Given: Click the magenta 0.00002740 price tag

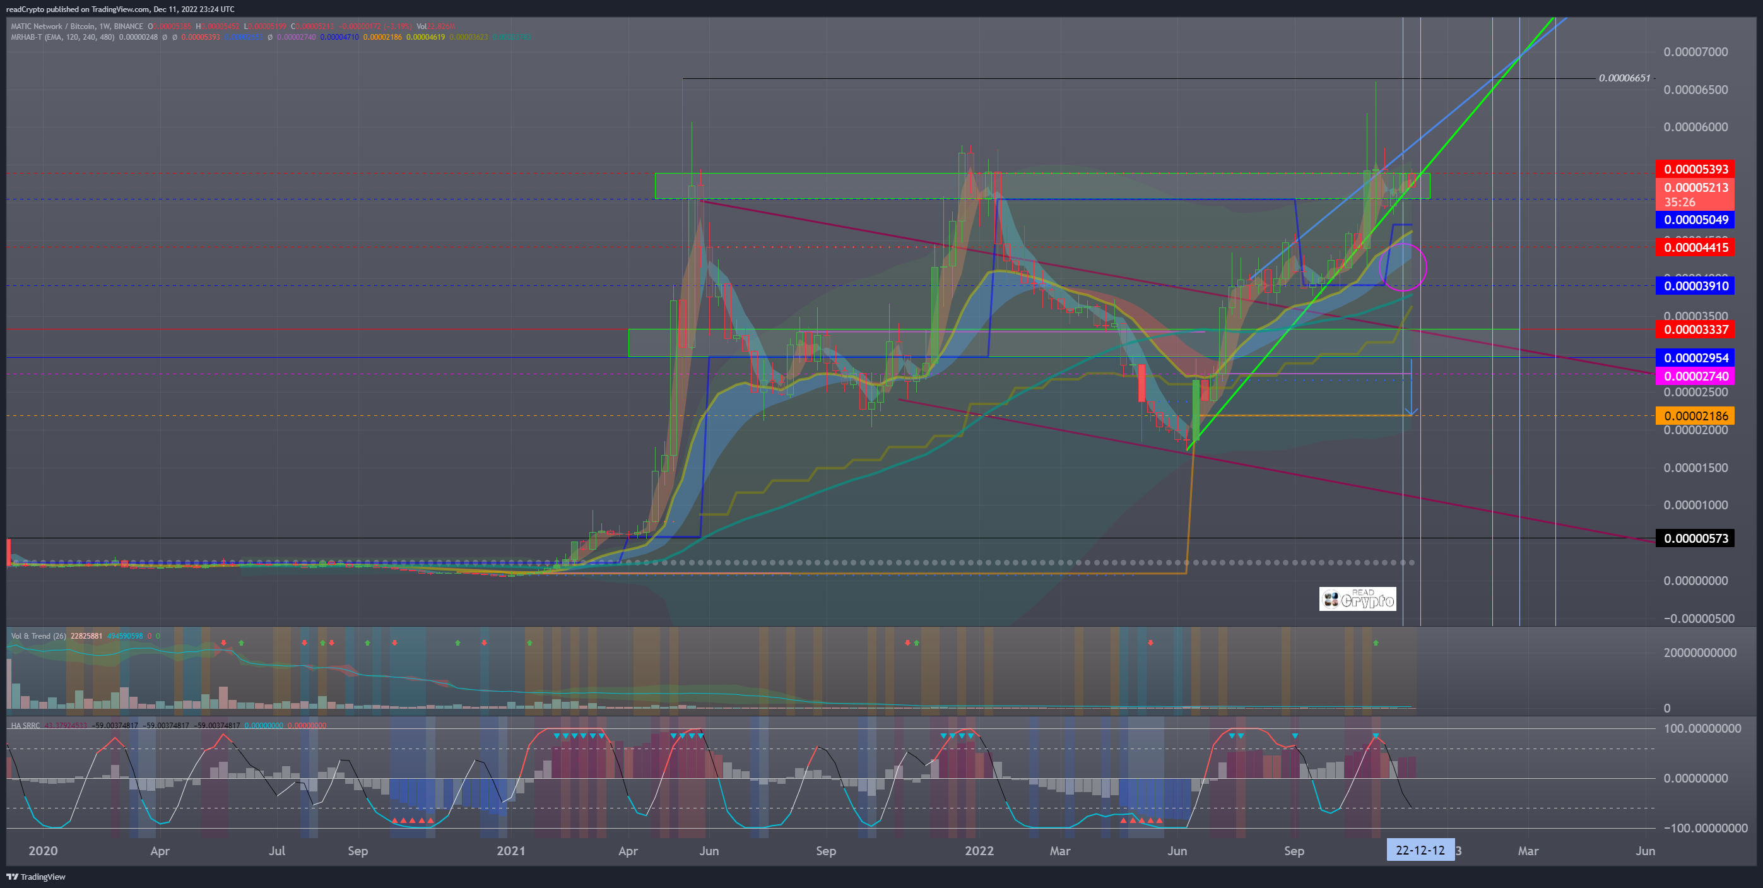Looking at the screenshot, I should [1695, 376].
